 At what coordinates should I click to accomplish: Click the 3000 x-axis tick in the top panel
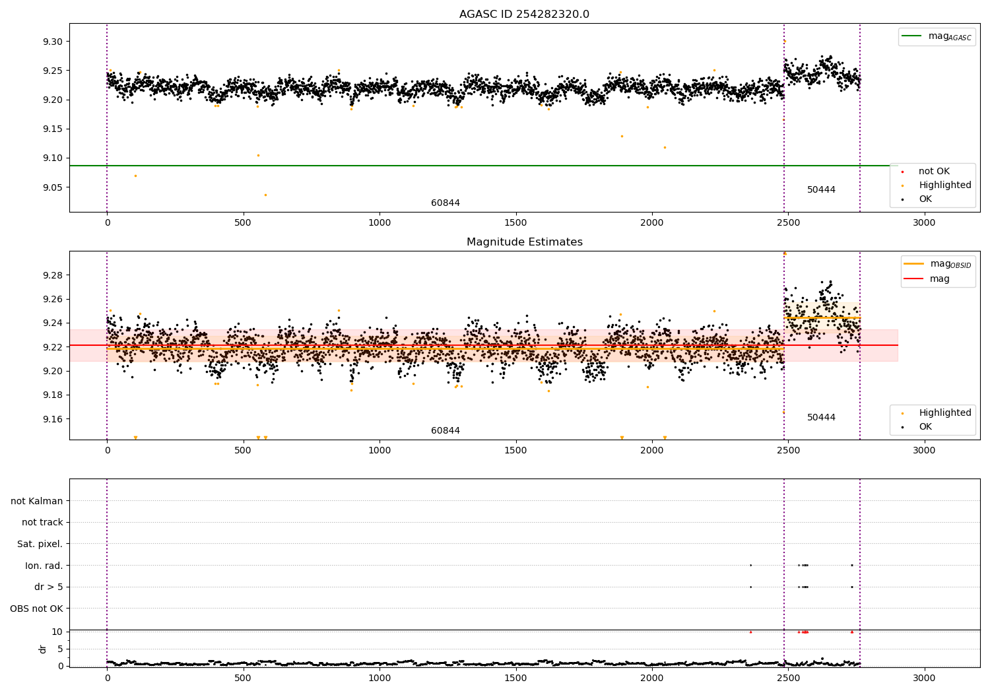pos(924,223)
